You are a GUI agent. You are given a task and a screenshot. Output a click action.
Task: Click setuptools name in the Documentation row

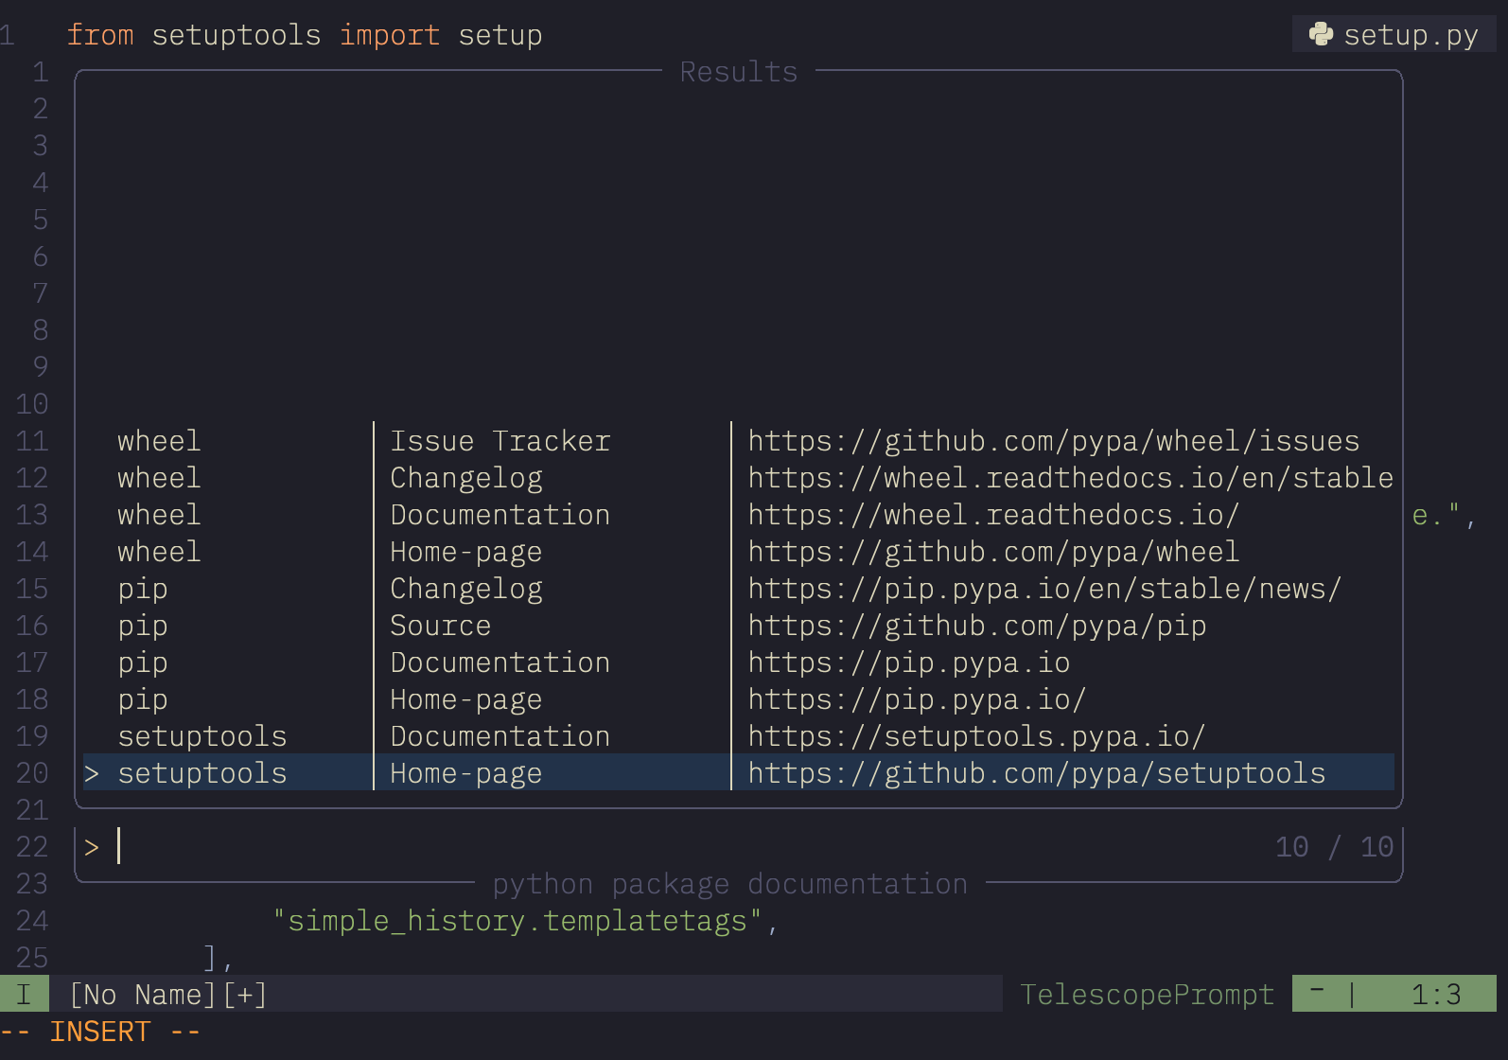tap(202, 736)
